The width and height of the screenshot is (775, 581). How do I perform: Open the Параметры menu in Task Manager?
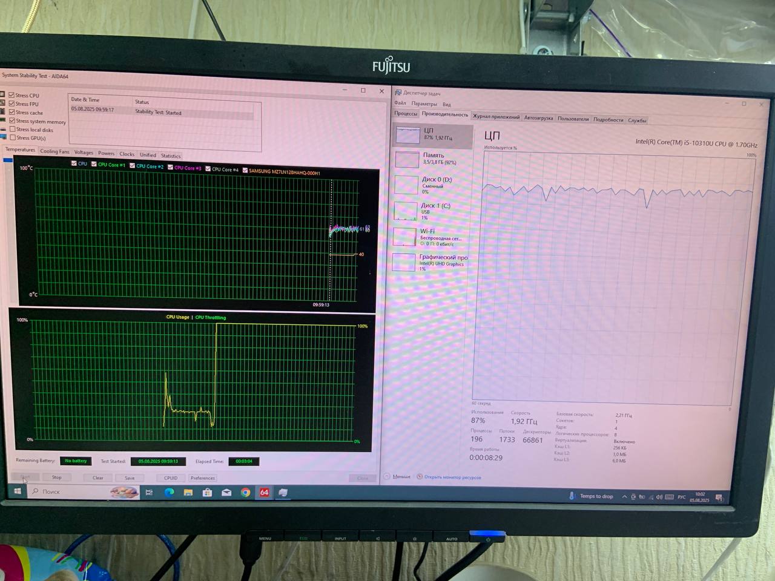[424, 103]
